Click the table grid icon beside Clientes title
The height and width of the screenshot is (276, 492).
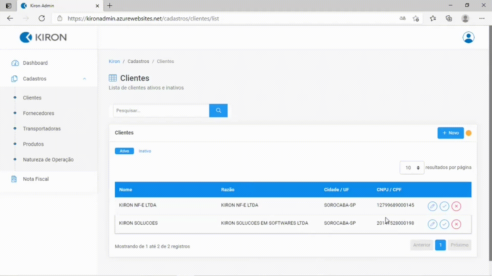[113, 78]
